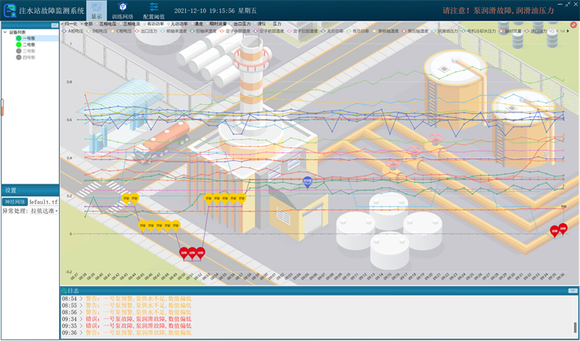The image size is (580, 341).
Task: Open the 训练网络 training page
Action: [122, 11]
